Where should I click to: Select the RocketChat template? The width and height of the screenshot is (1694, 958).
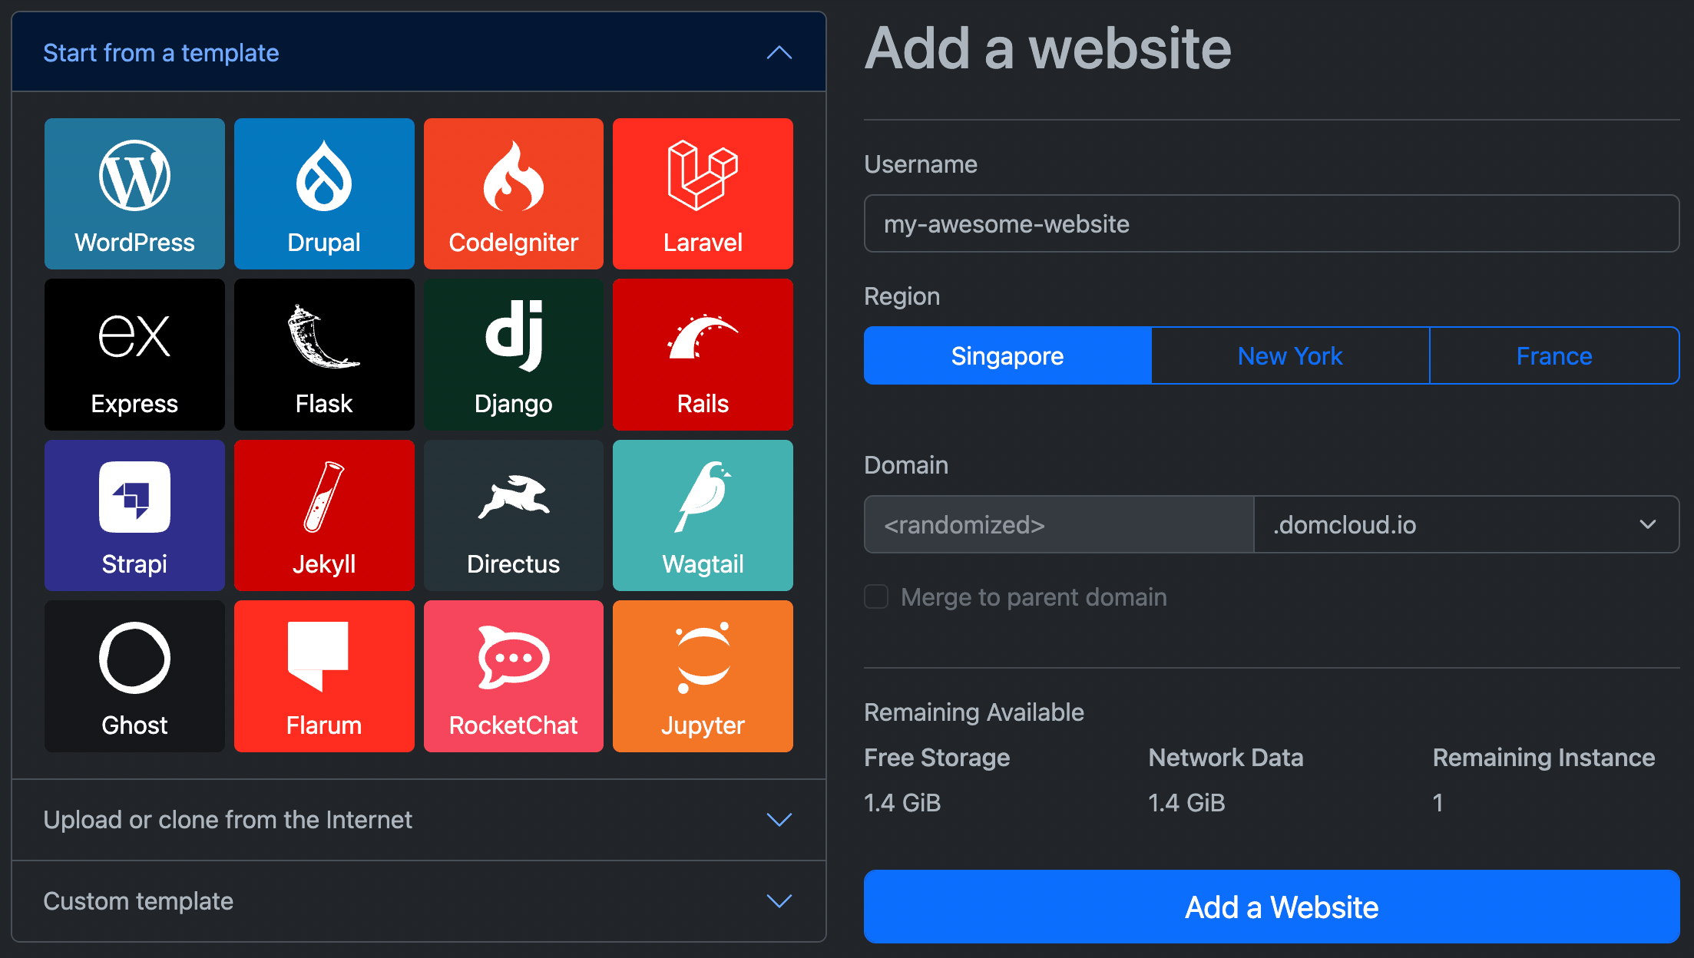click(x=514, y=676)
